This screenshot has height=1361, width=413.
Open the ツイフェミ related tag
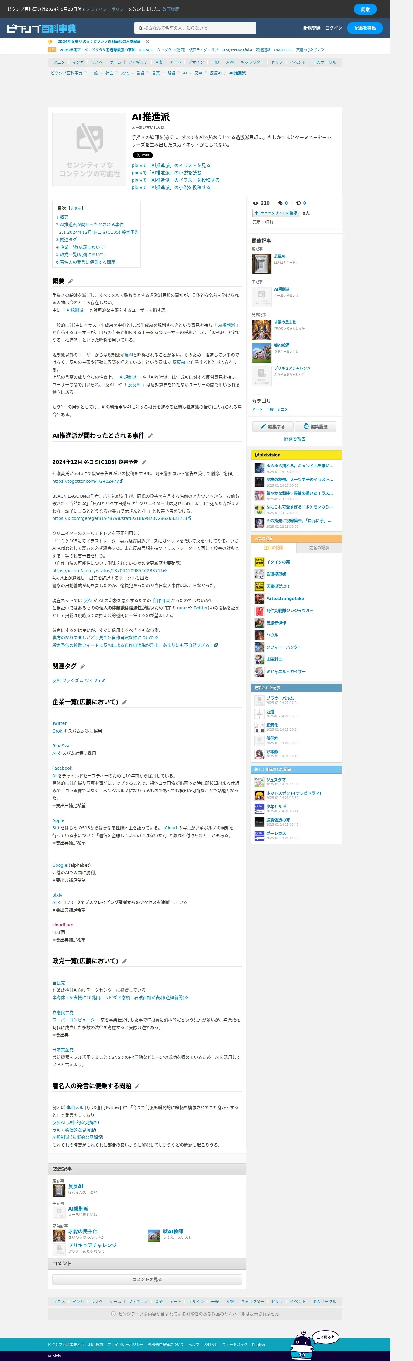coord(96,680)
